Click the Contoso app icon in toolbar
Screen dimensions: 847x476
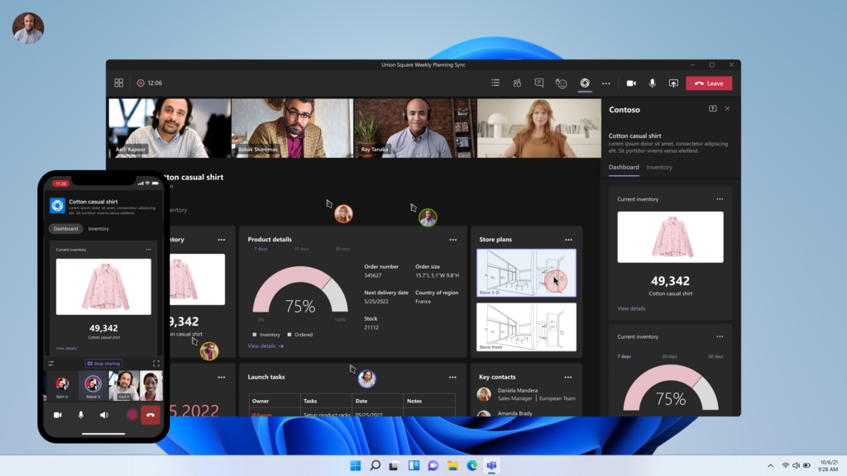(585, 83)
